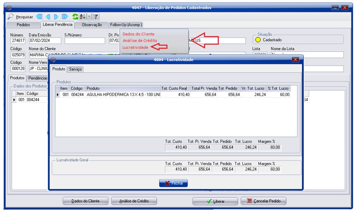The image size is (355, 214).
Task: Click the Data Emissão date field
Action: tap(44, 41)
